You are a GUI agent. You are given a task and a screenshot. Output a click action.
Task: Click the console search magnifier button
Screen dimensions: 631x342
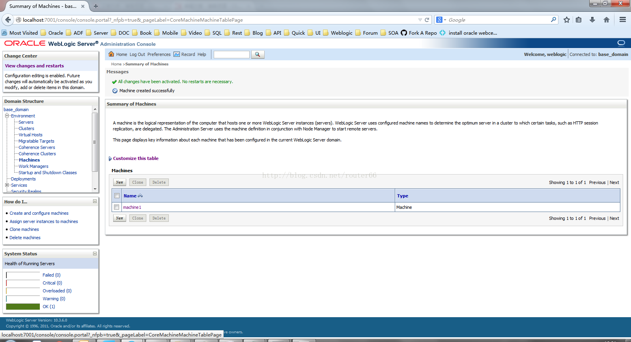point(258,54)
